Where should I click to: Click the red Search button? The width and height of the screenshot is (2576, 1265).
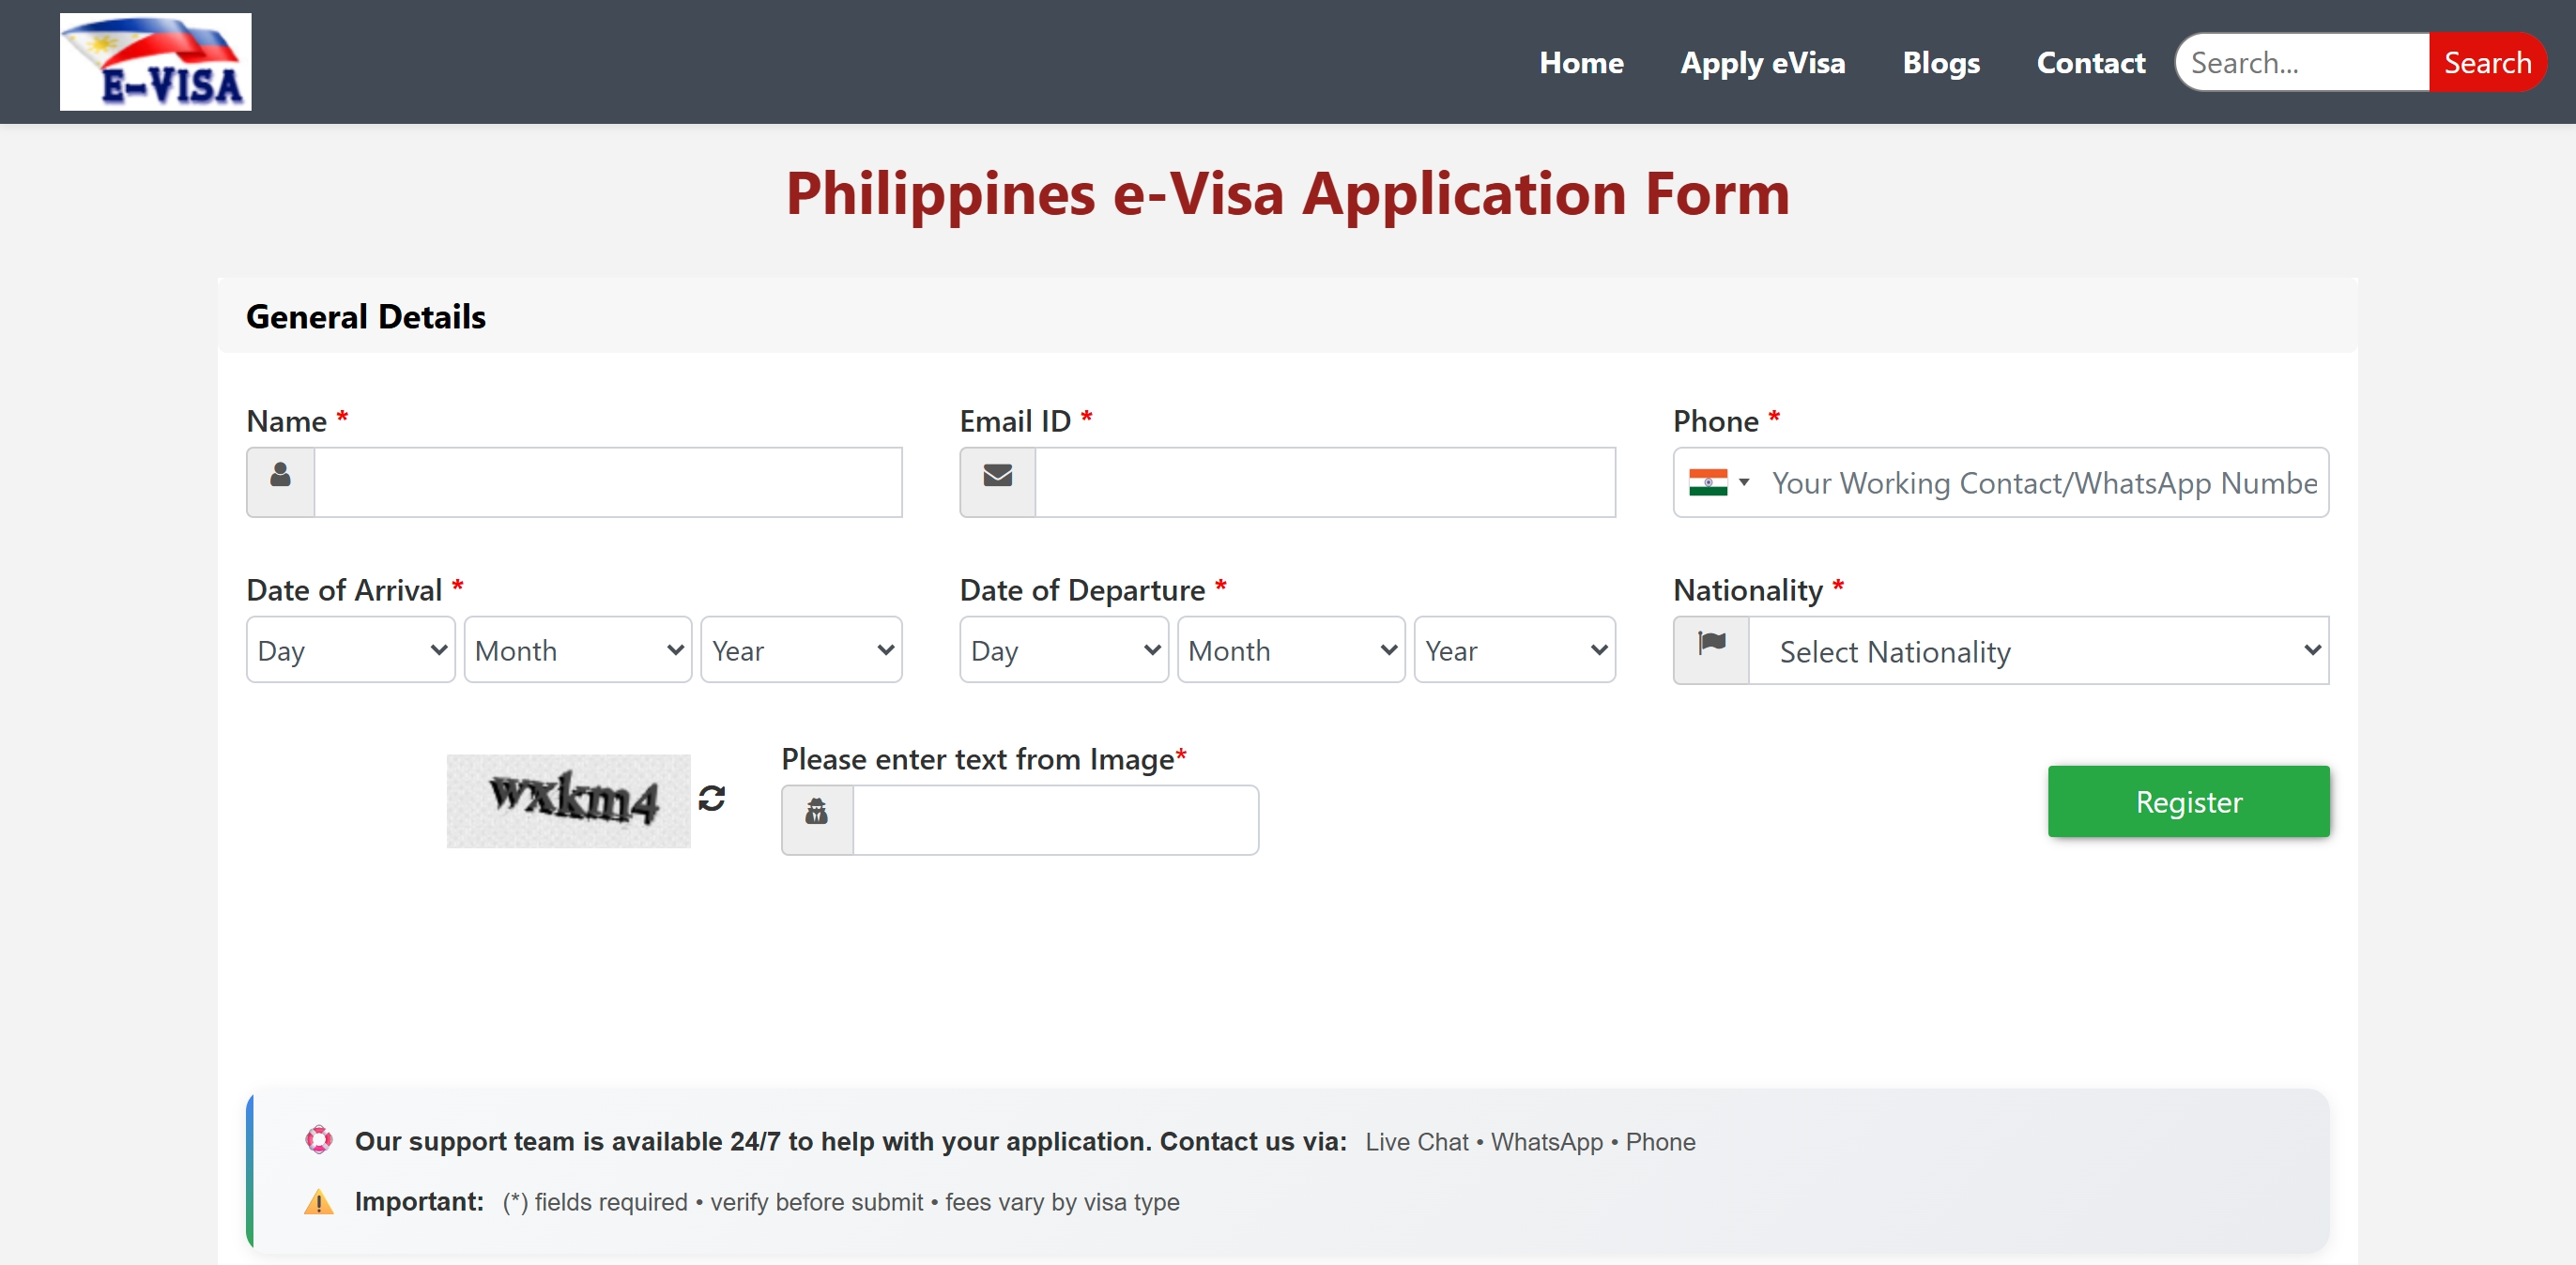pos(2486,62)
